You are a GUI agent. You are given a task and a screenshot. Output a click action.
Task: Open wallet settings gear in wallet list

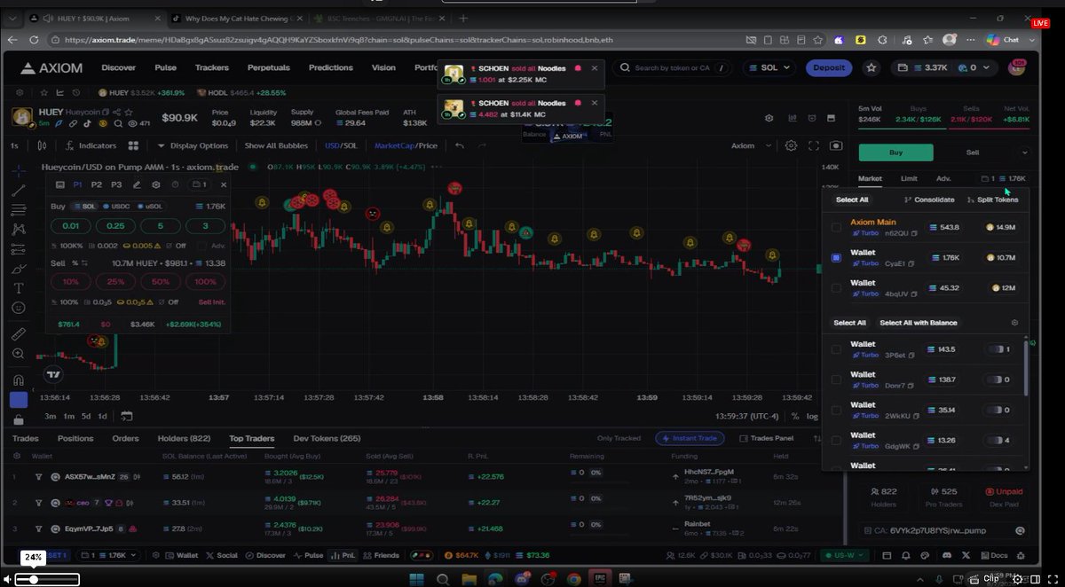[x=1014, y=323]
